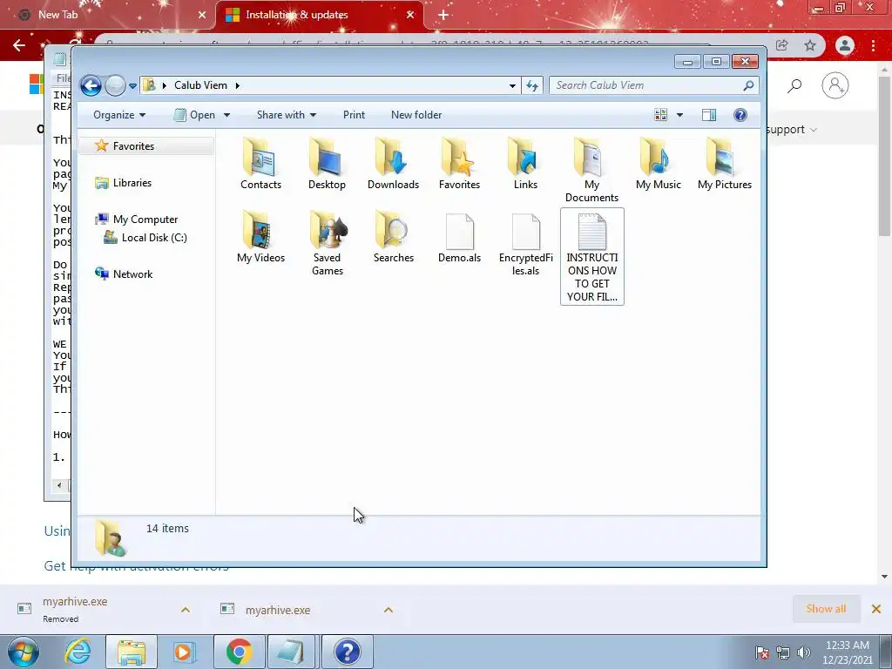Change view with the view icon button
The height and width of the screenshot is (669, 892).
(660, 115)
